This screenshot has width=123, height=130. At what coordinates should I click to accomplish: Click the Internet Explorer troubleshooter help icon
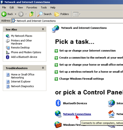click(8, 82)
